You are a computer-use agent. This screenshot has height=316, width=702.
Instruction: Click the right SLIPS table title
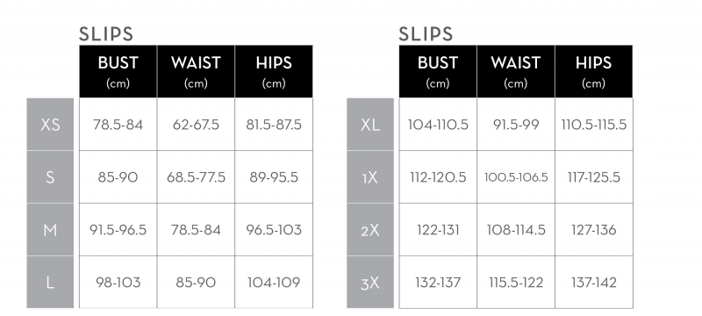pos(426,34)
